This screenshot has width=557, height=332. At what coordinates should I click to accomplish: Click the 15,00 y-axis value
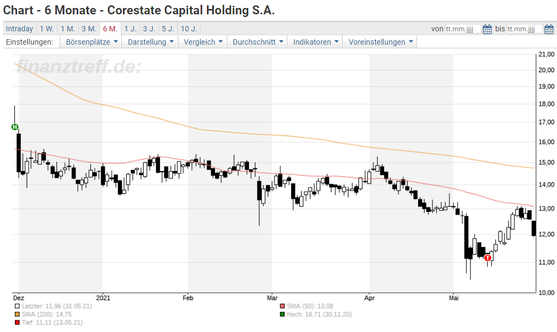(x=546, y=163)
